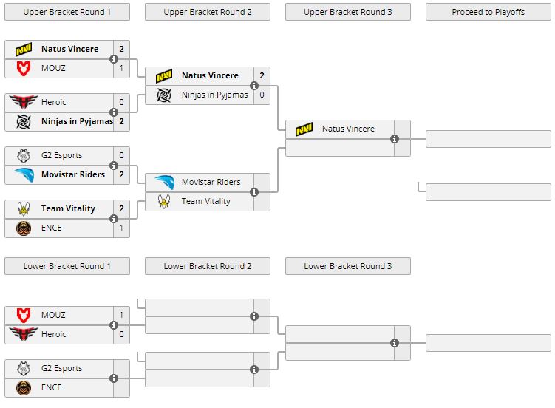Click the G2 Esports logo in Upper Bracket
The width and height of the screenshot is (555, 408).
coord(23,156)
